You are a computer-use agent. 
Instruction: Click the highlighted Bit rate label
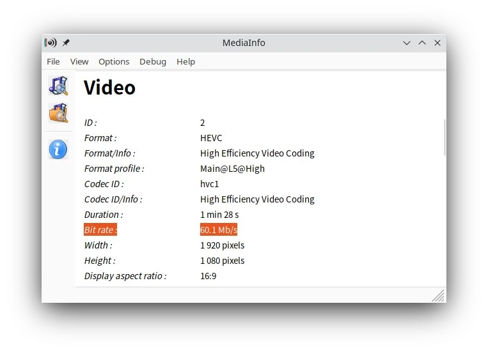pyautogui.click(x=100, y=230)
